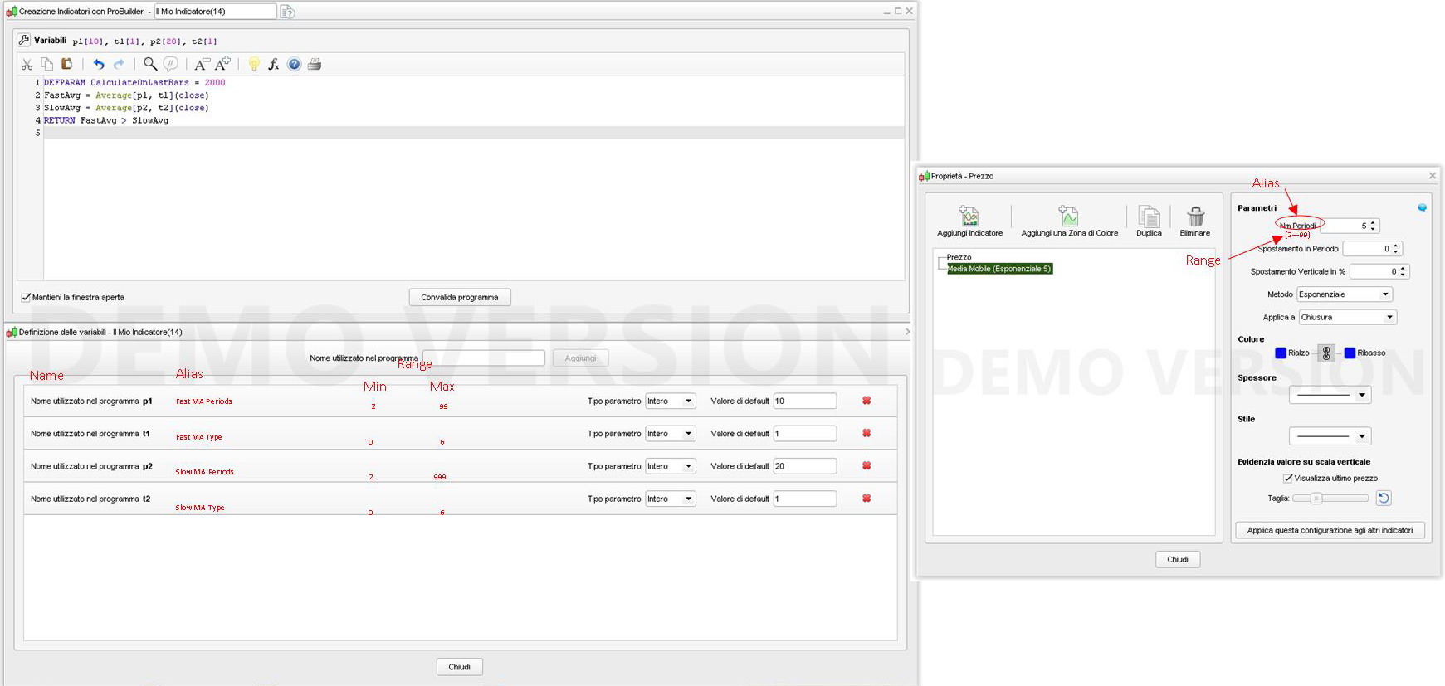Click Aggiungi una Zona di Colore icon

tap(1069, 217)
